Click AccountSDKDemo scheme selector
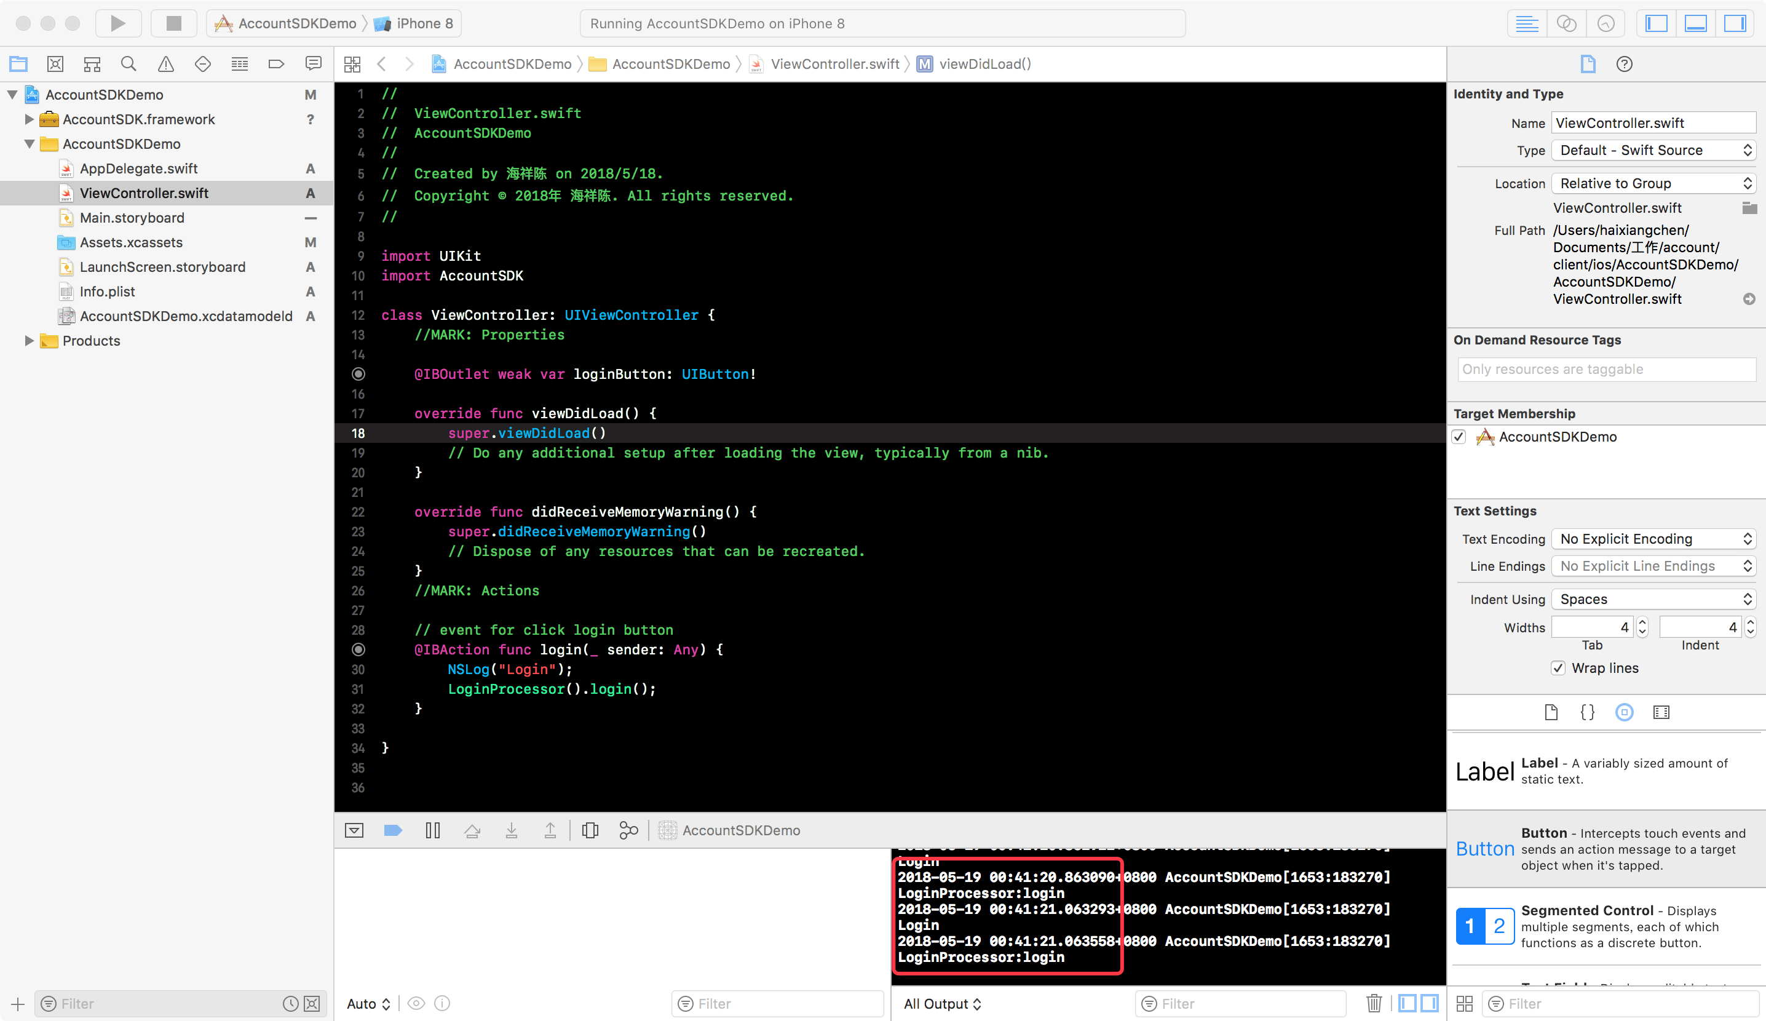Screen dimensions: 1766x1021 point(287,23)
